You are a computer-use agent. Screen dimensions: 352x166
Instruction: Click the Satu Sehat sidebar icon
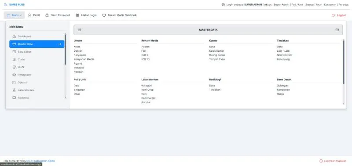tap(14, 52)
